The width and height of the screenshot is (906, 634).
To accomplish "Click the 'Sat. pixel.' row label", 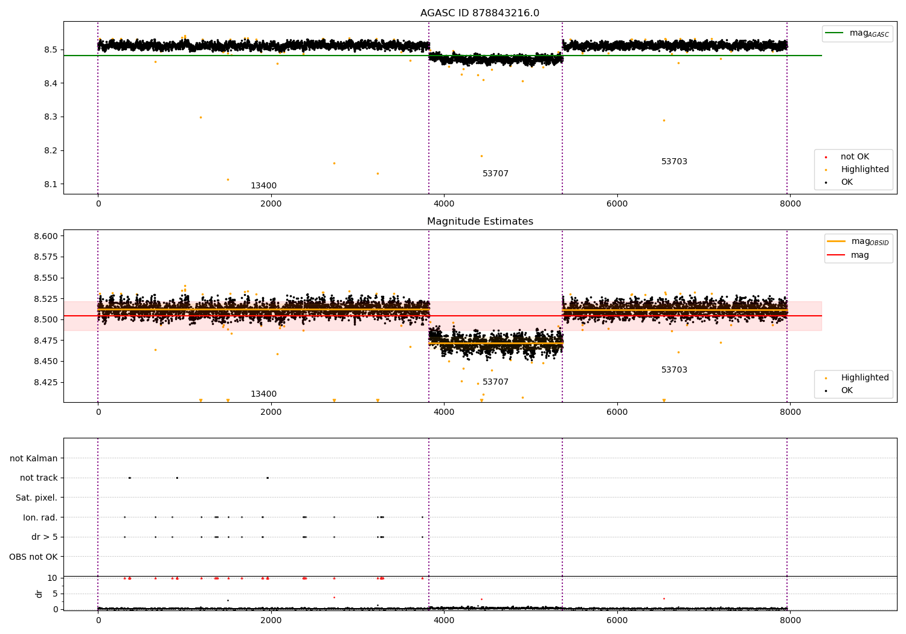I will pyautogui.click(x=37, y=498).
